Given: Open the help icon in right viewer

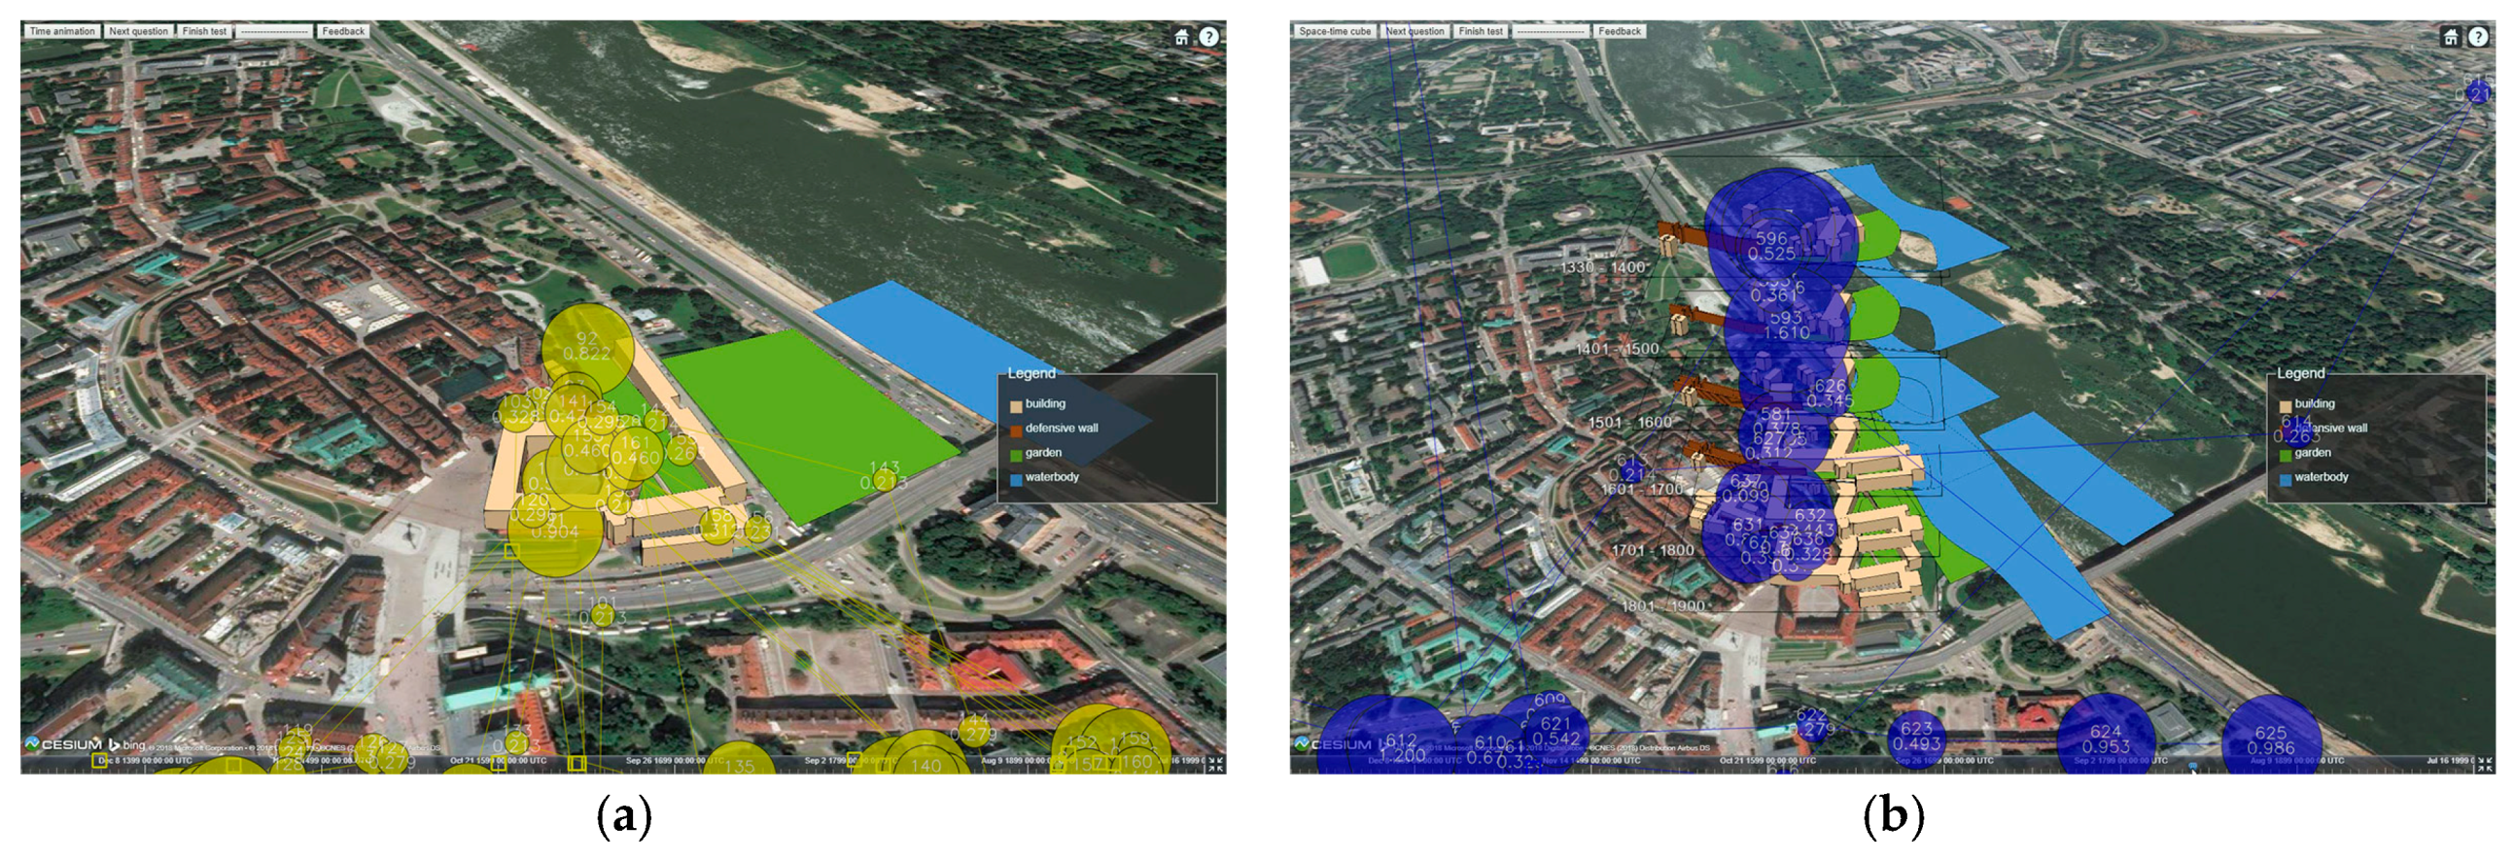Looking at the screenshot, I should (2478, 37).
